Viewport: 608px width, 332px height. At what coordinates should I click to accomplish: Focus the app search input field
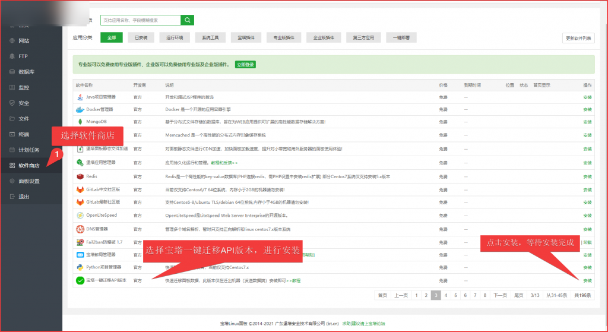pos(141,20)
